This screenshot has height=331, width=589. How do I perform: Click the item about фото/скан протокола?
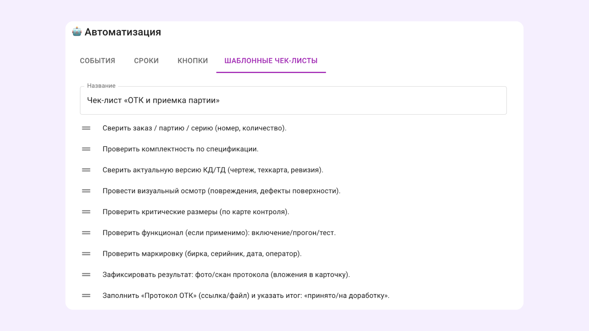tap(226, 274)
